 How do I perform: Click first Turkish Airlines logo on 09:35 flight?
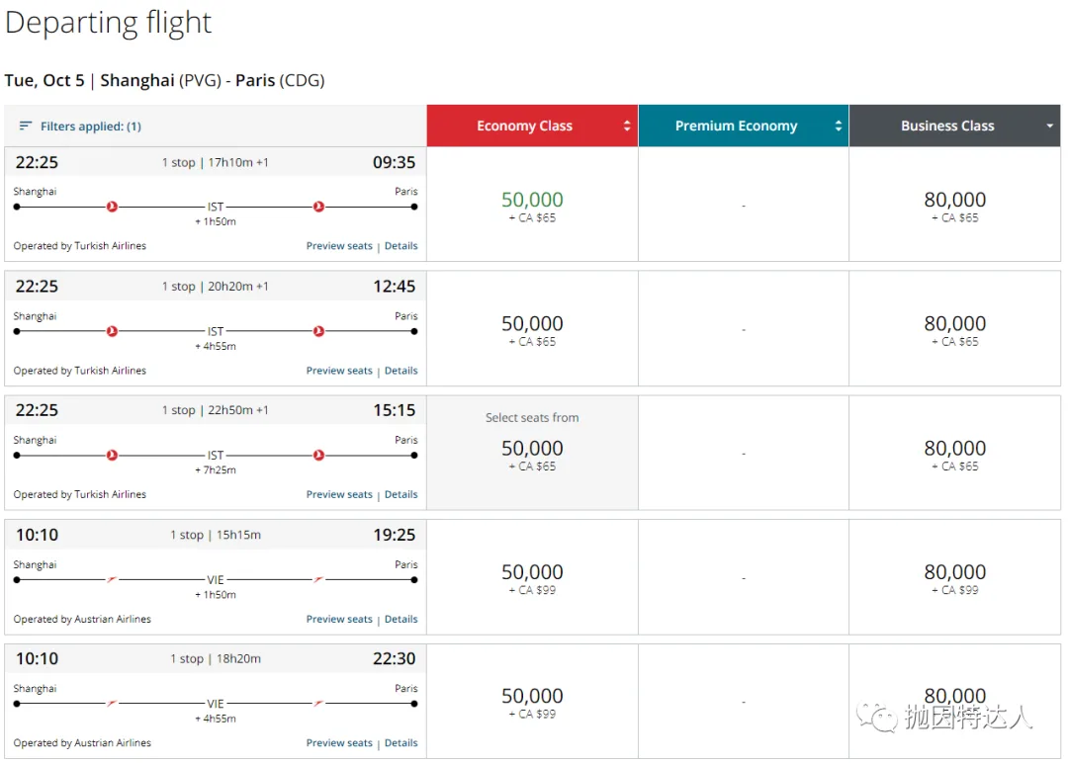point(112,207)
